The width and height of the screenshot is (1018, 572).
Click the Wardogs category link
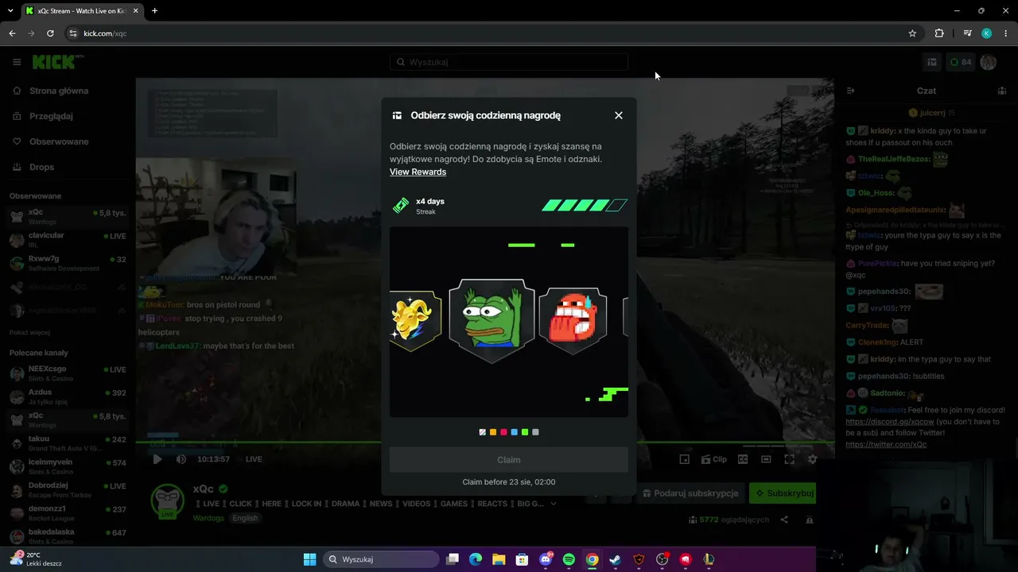click(208, 518)
